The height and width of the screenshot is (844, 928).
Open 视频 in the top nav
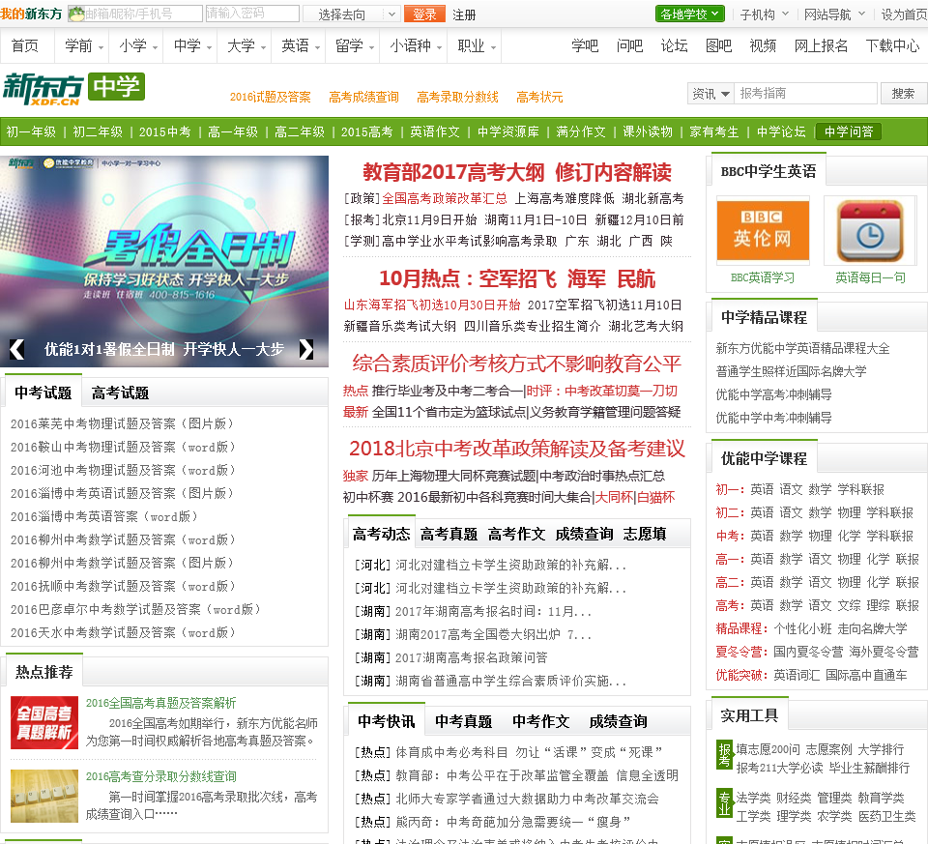click(x=763, y=45)
